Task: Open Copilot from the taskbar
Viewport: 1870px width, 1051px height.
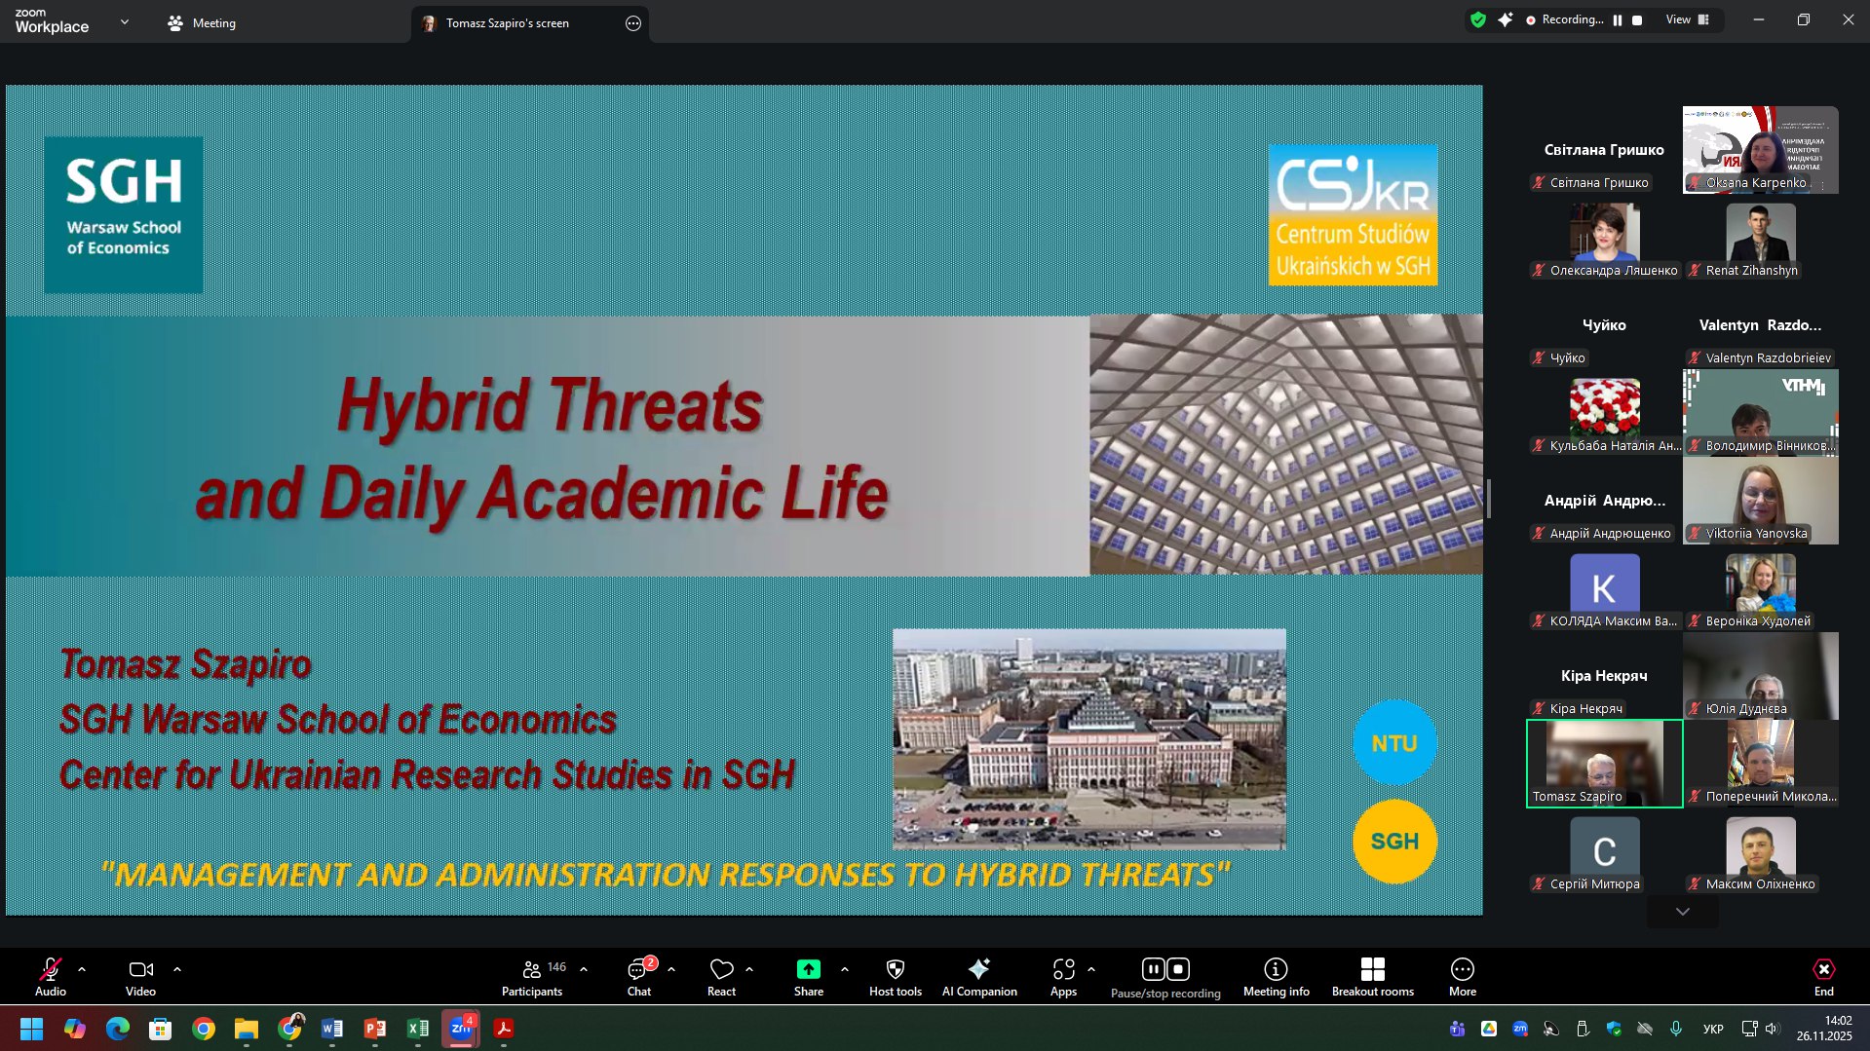Action: 75,1029
